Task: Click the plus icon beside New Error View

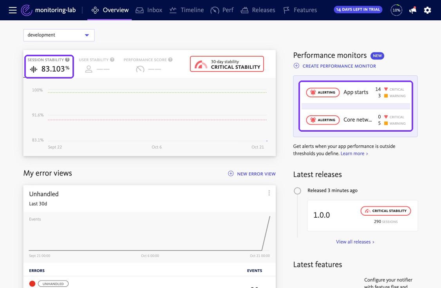Action: pos(231,174)
